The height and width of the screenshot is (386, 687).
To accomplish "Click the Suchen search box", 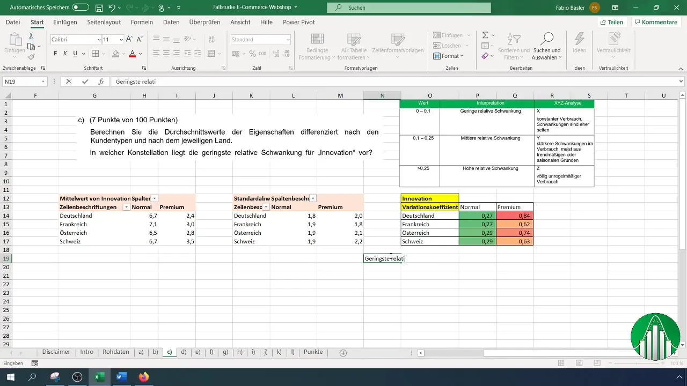I will pos(409,8).
